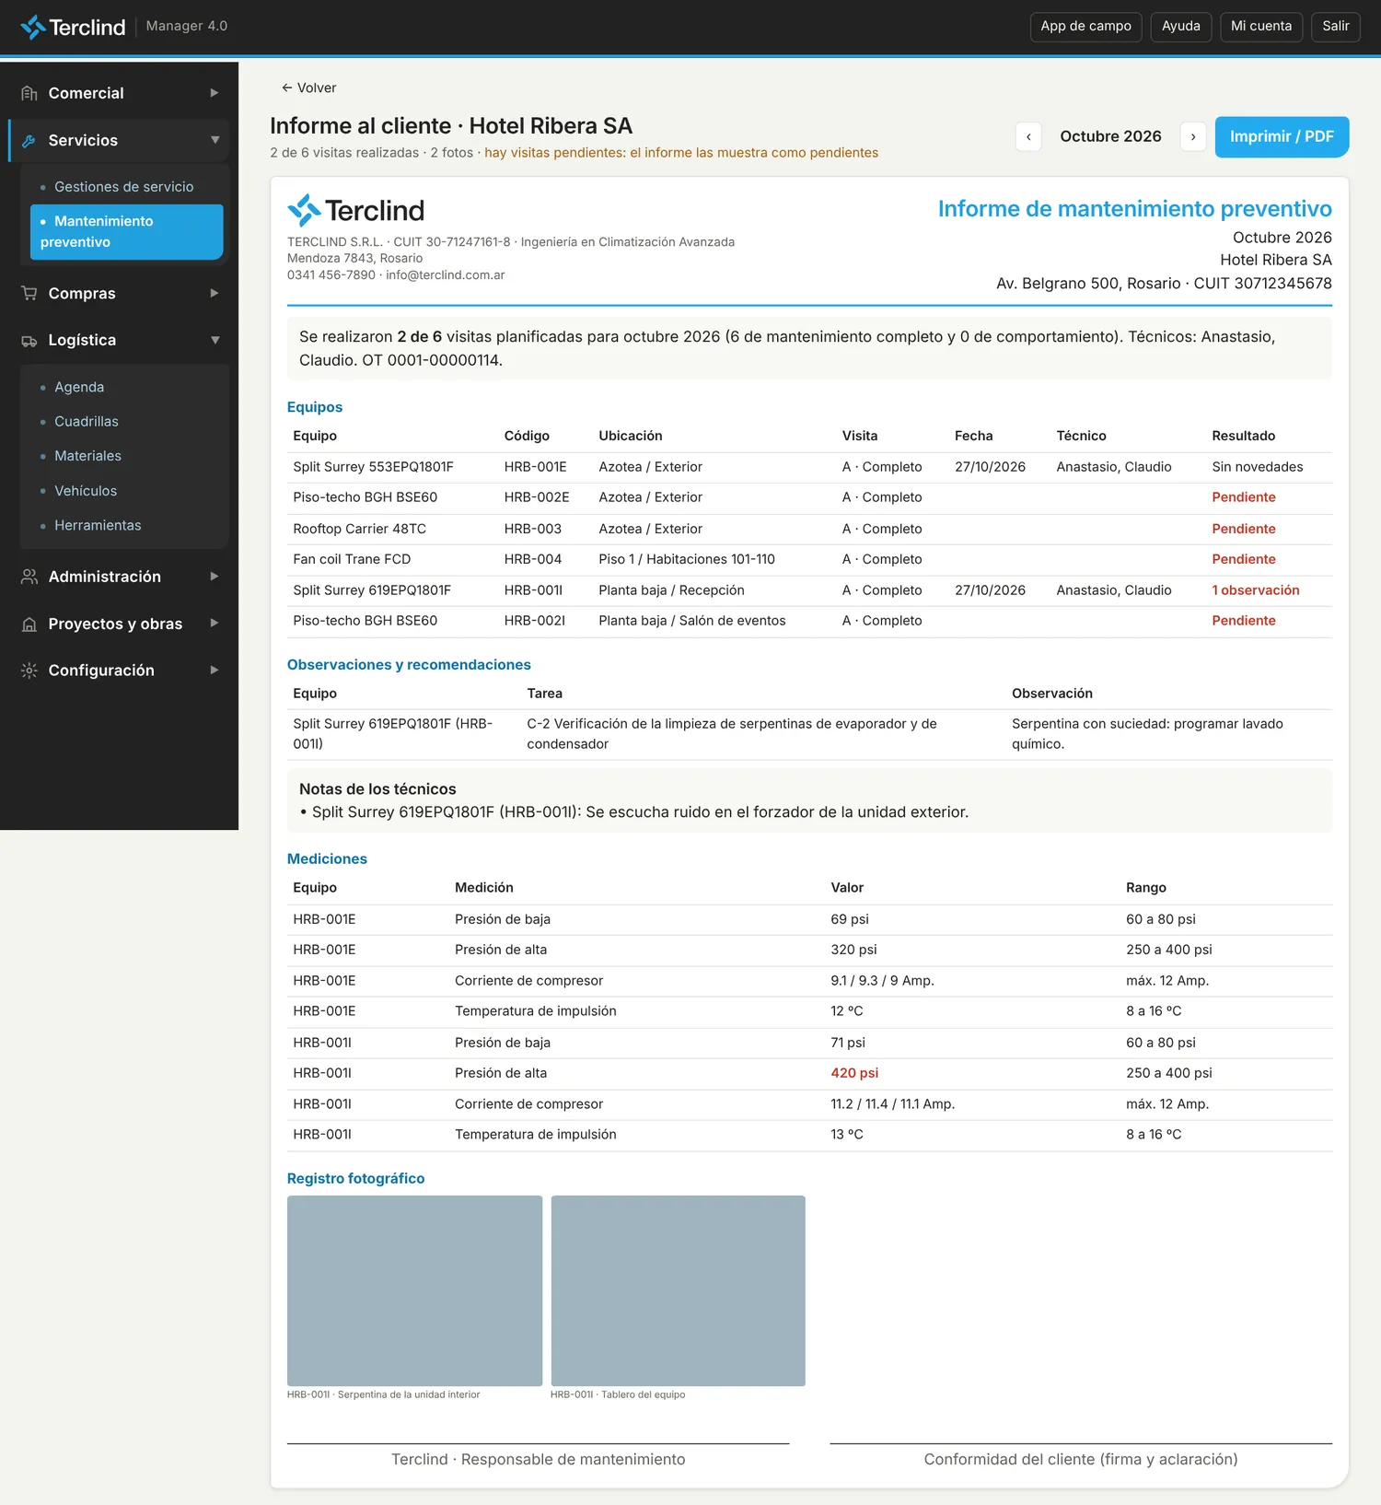Go to next month with right chevron
1381x1505 pixels.
1193,136
